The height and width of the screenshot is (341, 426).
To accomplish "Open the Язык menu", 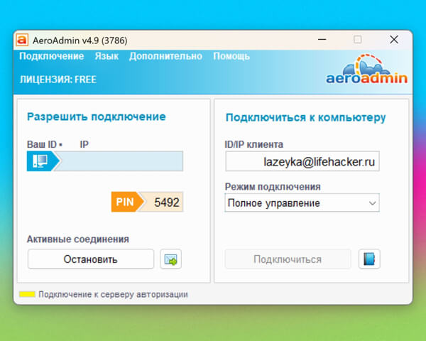I will coord(106,56).
